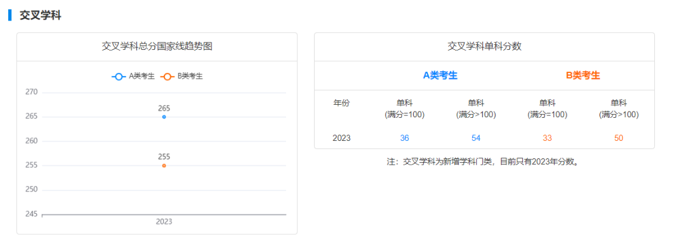The image size is (673, 245).
Task: Click the 260 y-axis label
Action: (x=32, y=141)
